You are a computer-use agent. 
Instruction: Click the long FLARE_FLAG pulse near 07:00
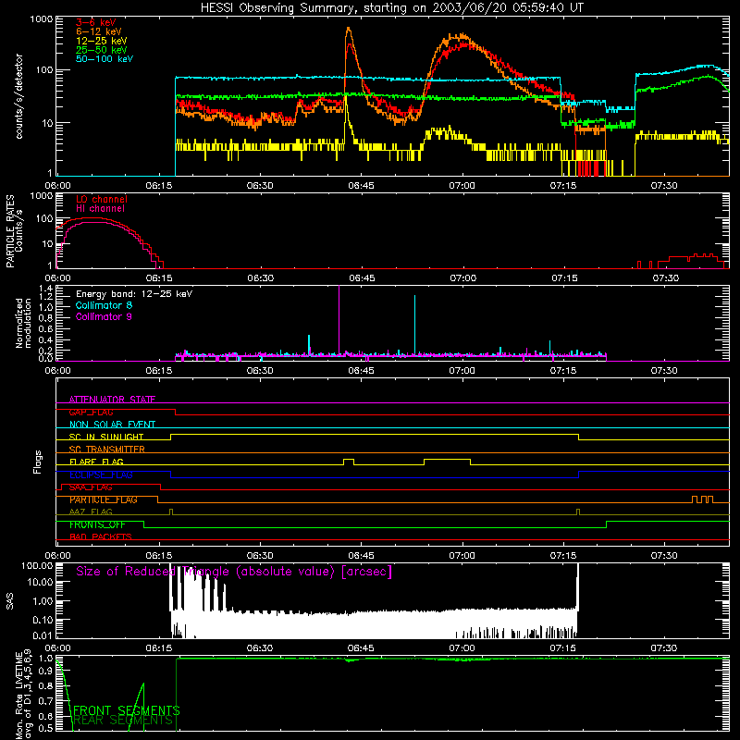[x=448, y=462]
